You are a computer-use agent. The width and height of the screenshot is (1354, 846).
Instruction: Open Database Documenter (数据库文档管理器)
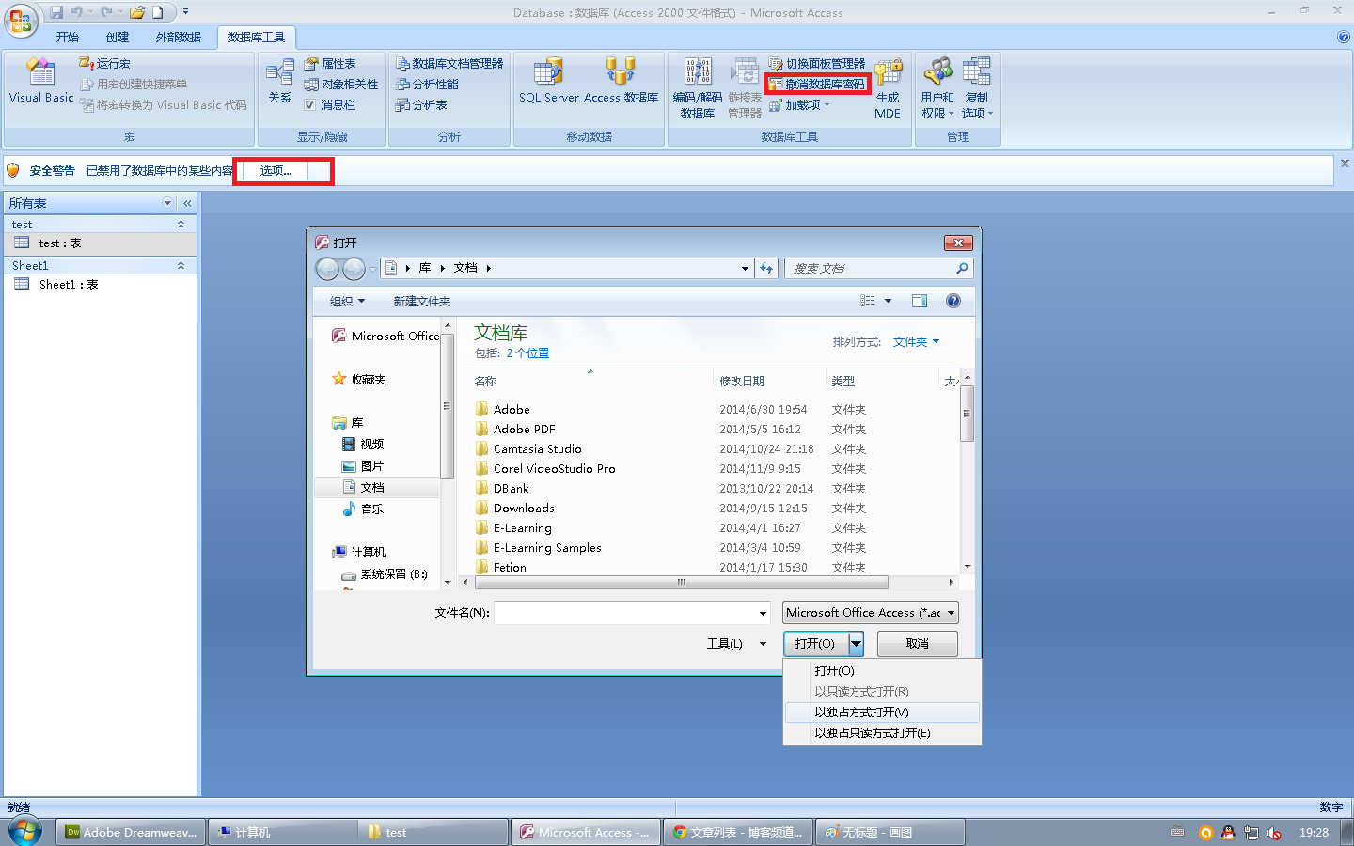[449, 63]
